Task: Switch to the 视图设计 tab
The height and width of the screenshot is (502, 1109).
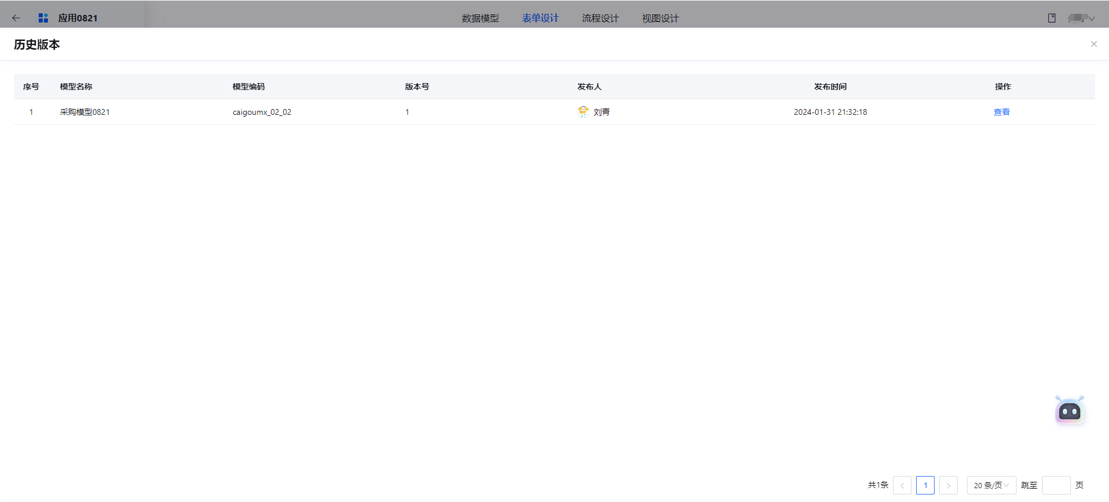Action: [660, 18]
